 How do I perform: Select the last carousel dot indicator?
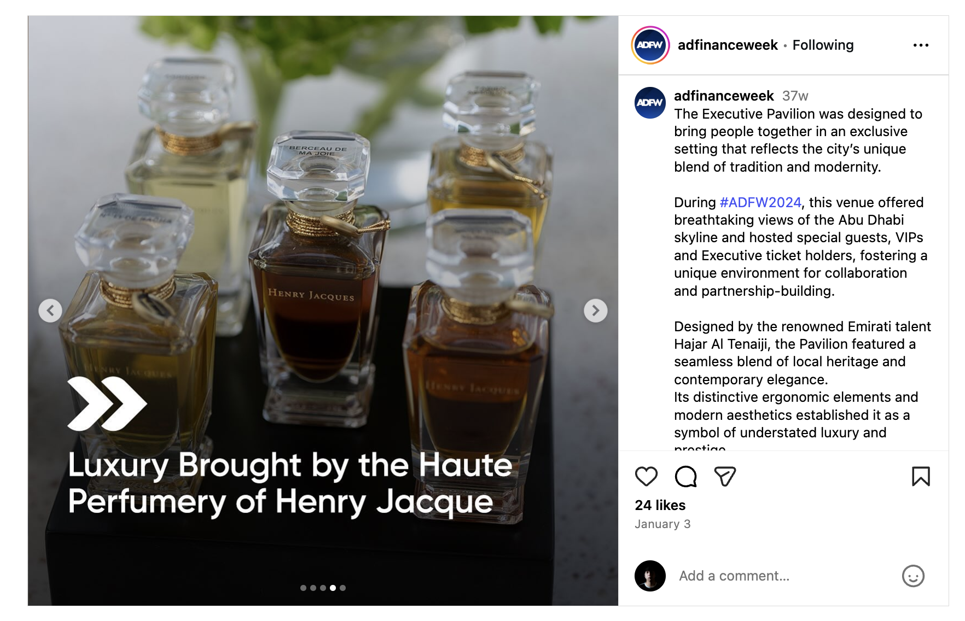coord(342,588)
